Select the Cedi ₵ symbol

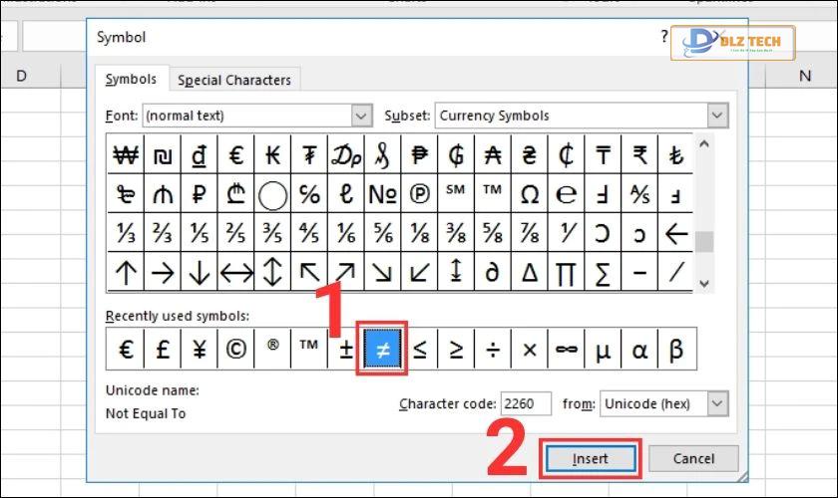point(566,154)
